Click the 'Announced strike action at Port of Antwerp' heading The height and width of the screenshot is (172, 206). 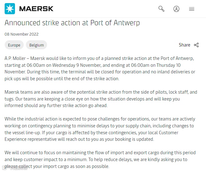(x=72, y=23)
